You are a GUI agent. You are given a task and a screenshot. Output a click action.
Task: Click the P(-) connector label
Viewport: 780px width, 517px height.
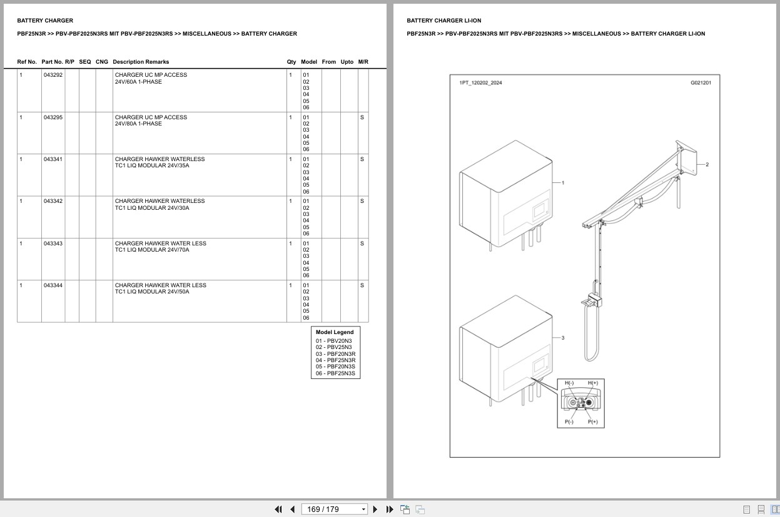coord(569,422)
